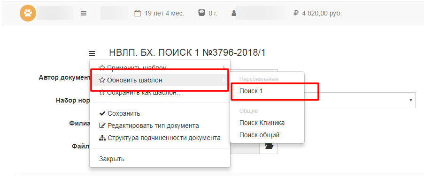Click the edit pencil icon for document type
The width and height of the screenshot is (424, 185).
coord(102,126)
